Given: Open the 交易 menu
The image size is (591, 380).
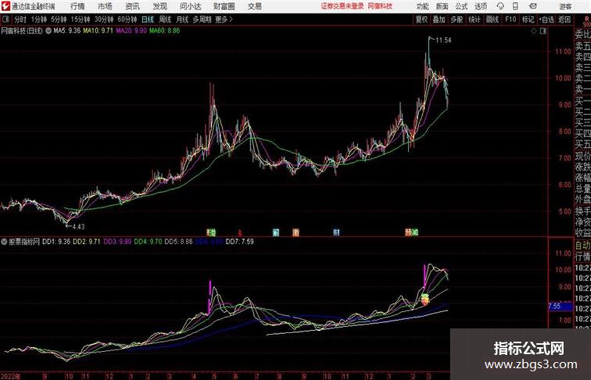Looking at the screenshot, I should (255, 6).
